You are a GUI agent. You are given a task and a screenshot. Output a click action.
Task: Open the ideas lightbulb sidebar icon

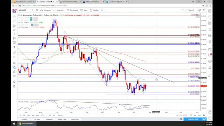click(x=210, y=42)
